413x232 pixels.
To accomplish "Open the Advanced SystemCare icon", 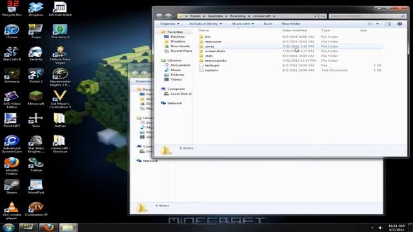I will click(12, 144).
